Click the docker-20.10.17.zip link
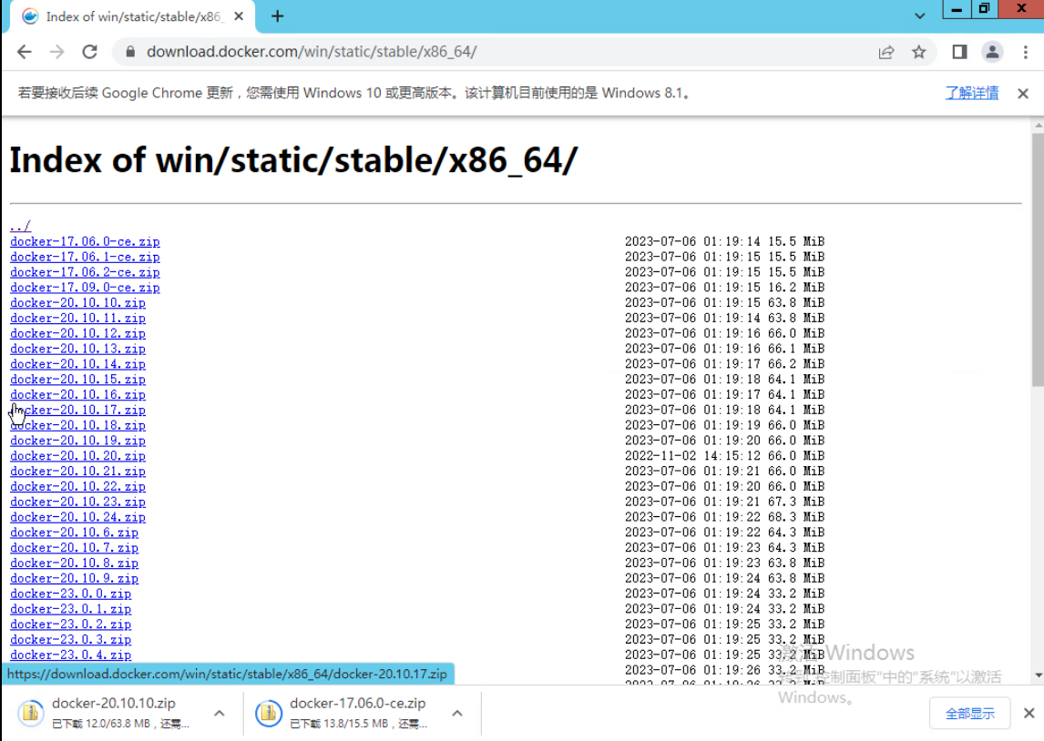Image resolution: width=1044 pixels, height=741 pixels. pyautogui.click(x=78, y=410)
